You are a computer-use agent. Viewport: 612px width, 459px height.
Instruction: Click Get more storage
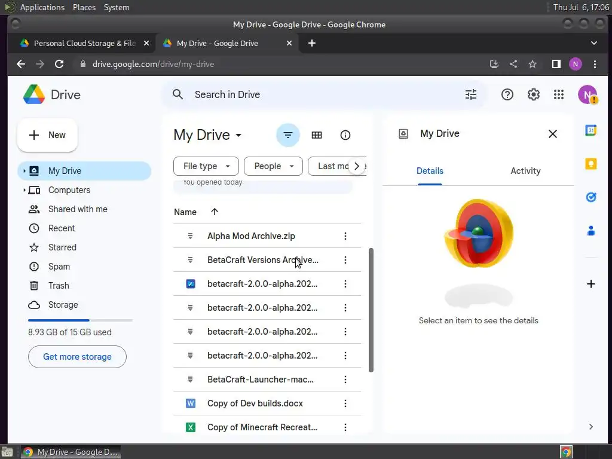pos(77,357)
